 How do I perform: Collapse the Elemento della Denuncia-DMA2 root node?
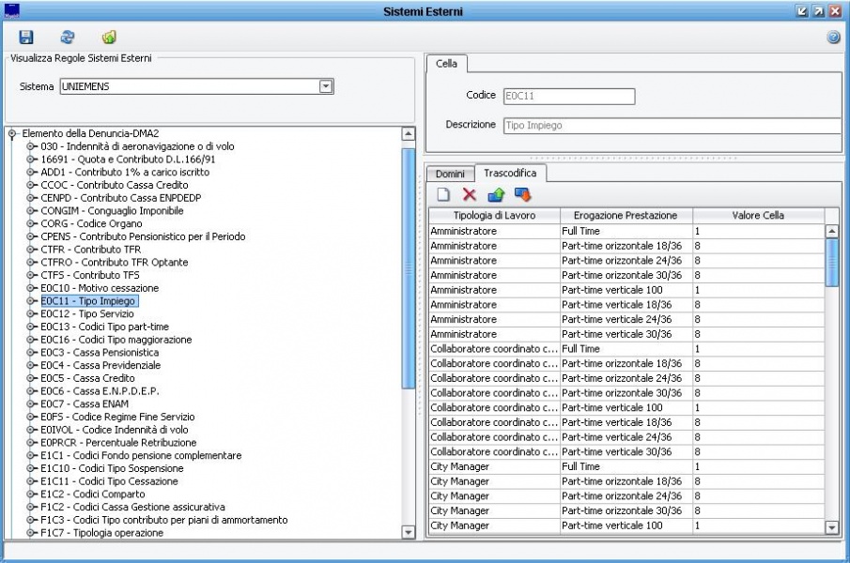click(12, 134)
